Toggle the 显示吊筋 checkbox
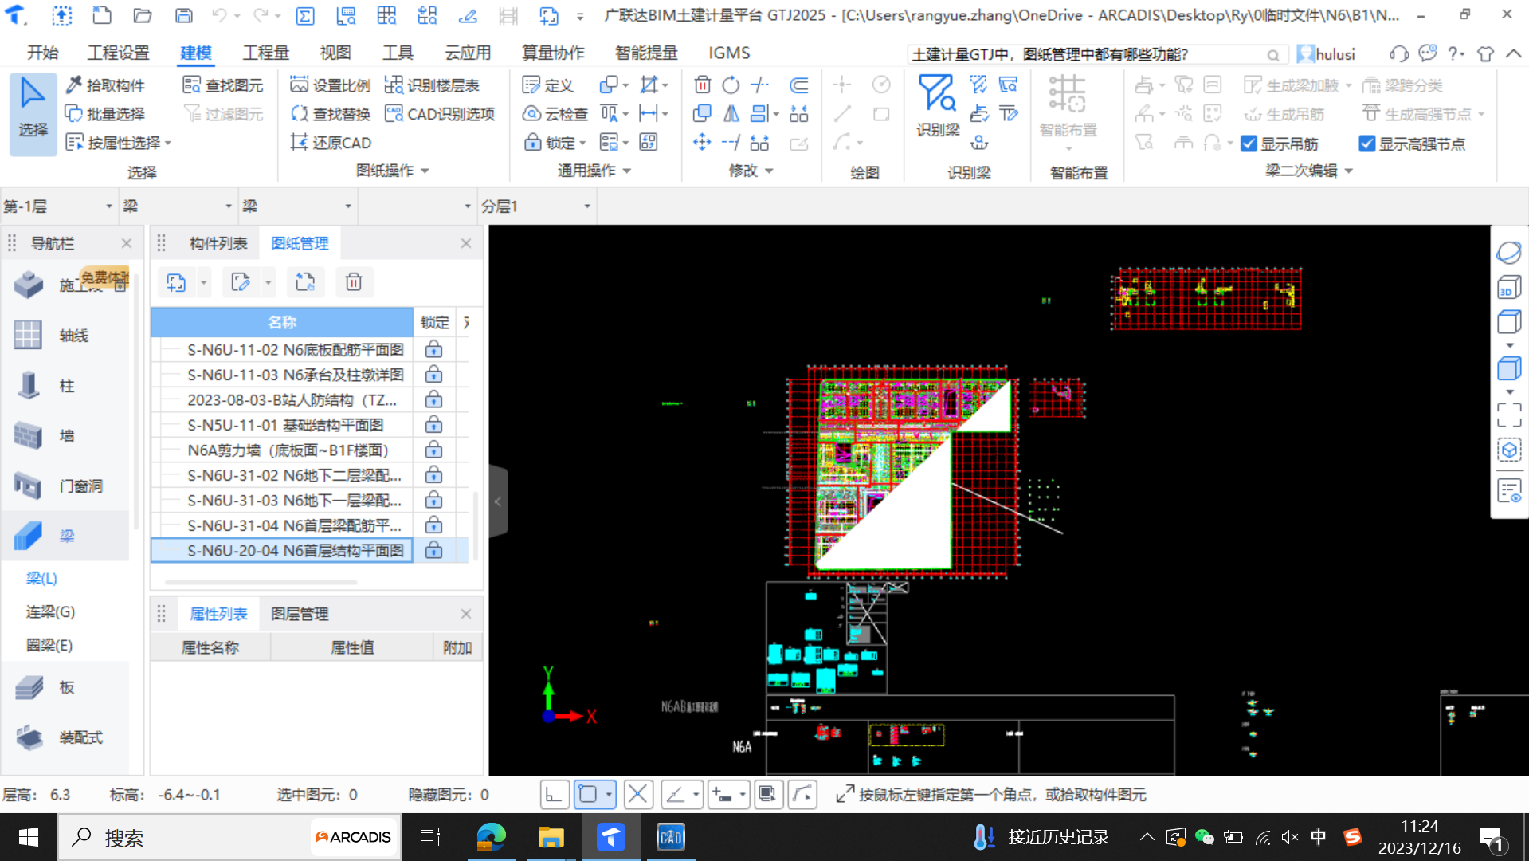The width and height of the screenshot is (1529, 861). [1249, 144]
